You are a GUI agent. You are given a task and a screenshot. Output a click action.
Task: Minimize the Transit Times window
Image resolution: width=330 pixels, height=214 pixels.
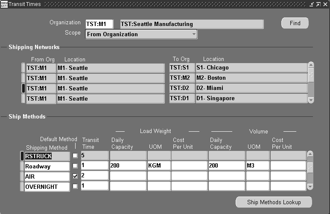(x=312, y=4)
